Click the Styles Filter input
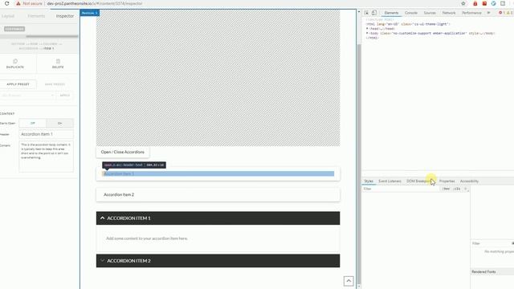Image resolution: width=514 pixels, height=289 pixels. [x=401, y=189]
